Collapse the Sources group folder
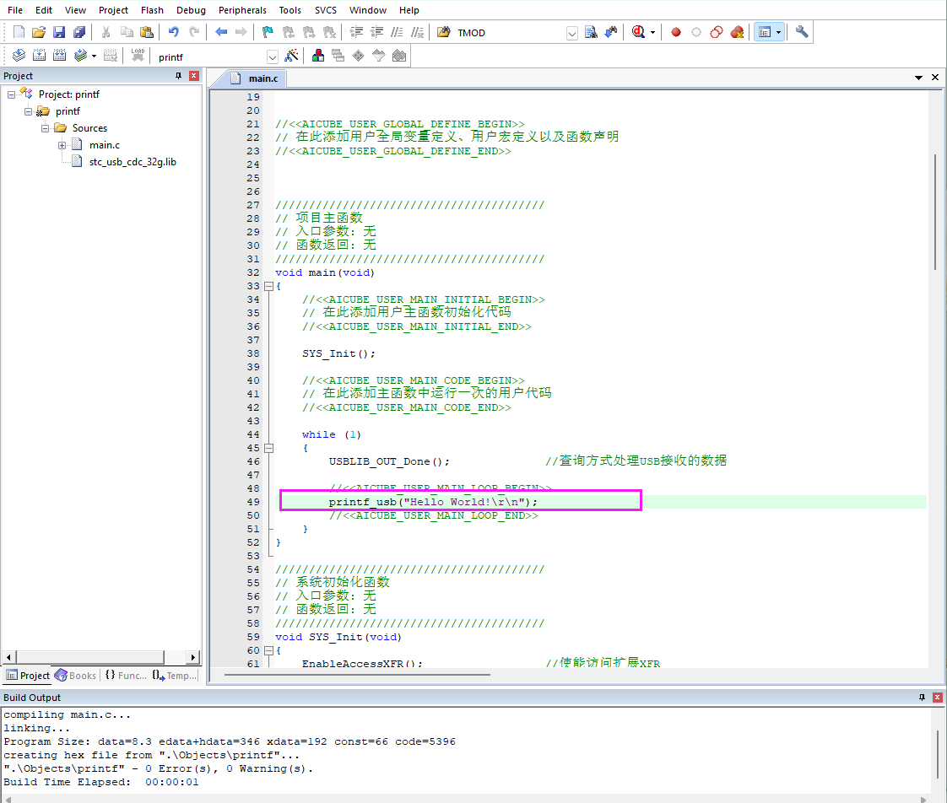 click(x=45, y=128)
